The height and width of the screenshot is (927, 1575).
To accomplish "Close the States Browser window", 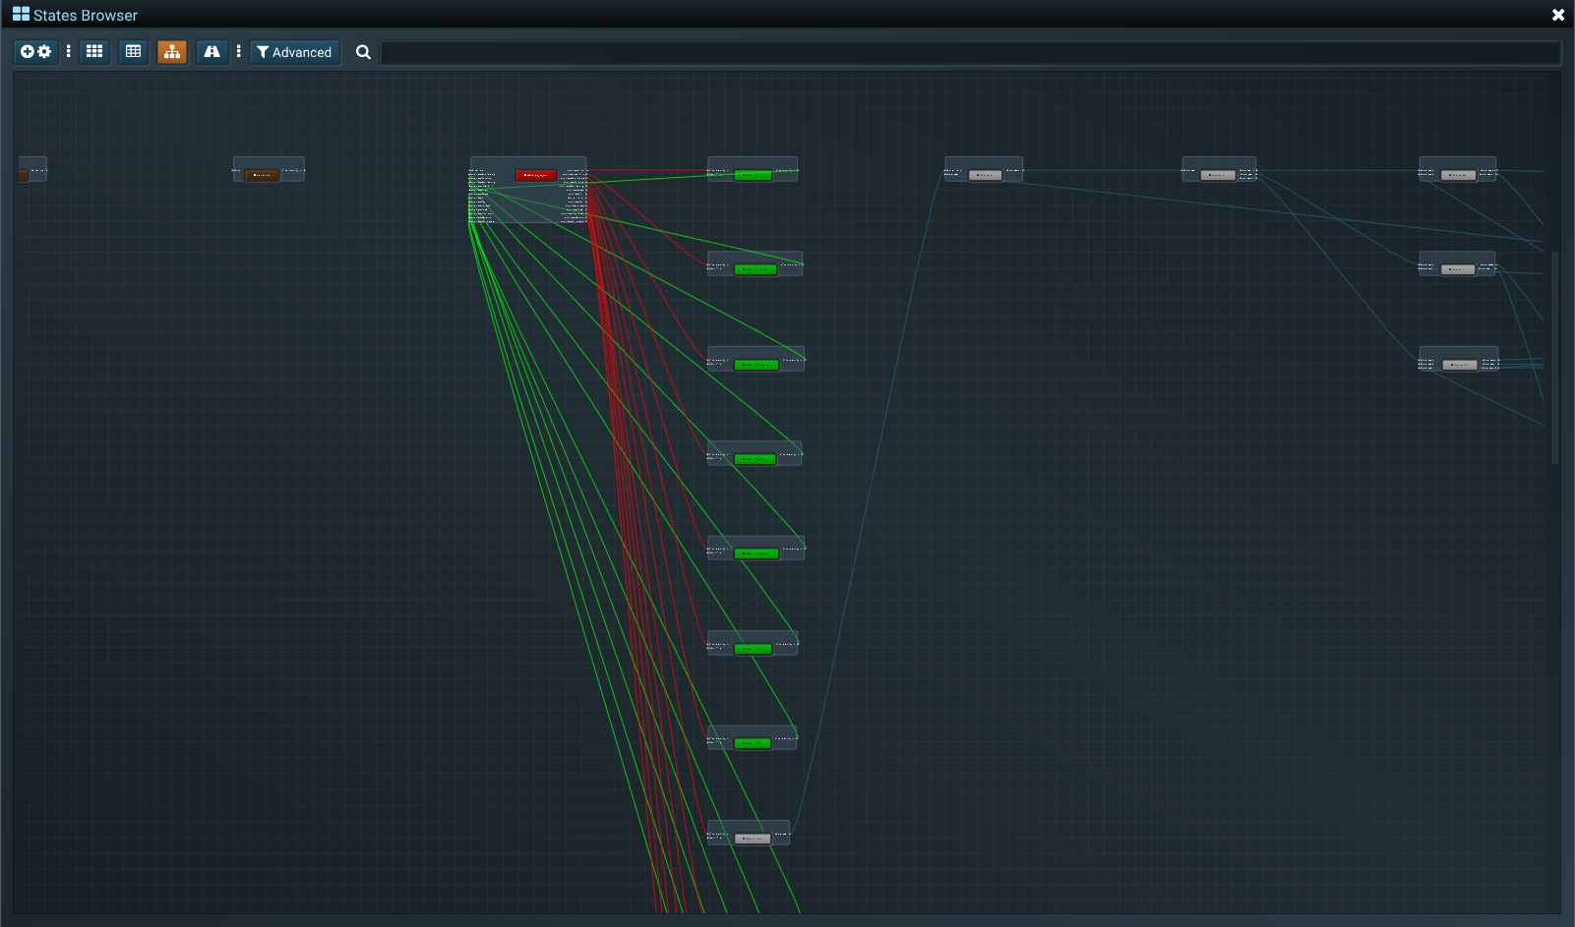I will (1557, 15).
